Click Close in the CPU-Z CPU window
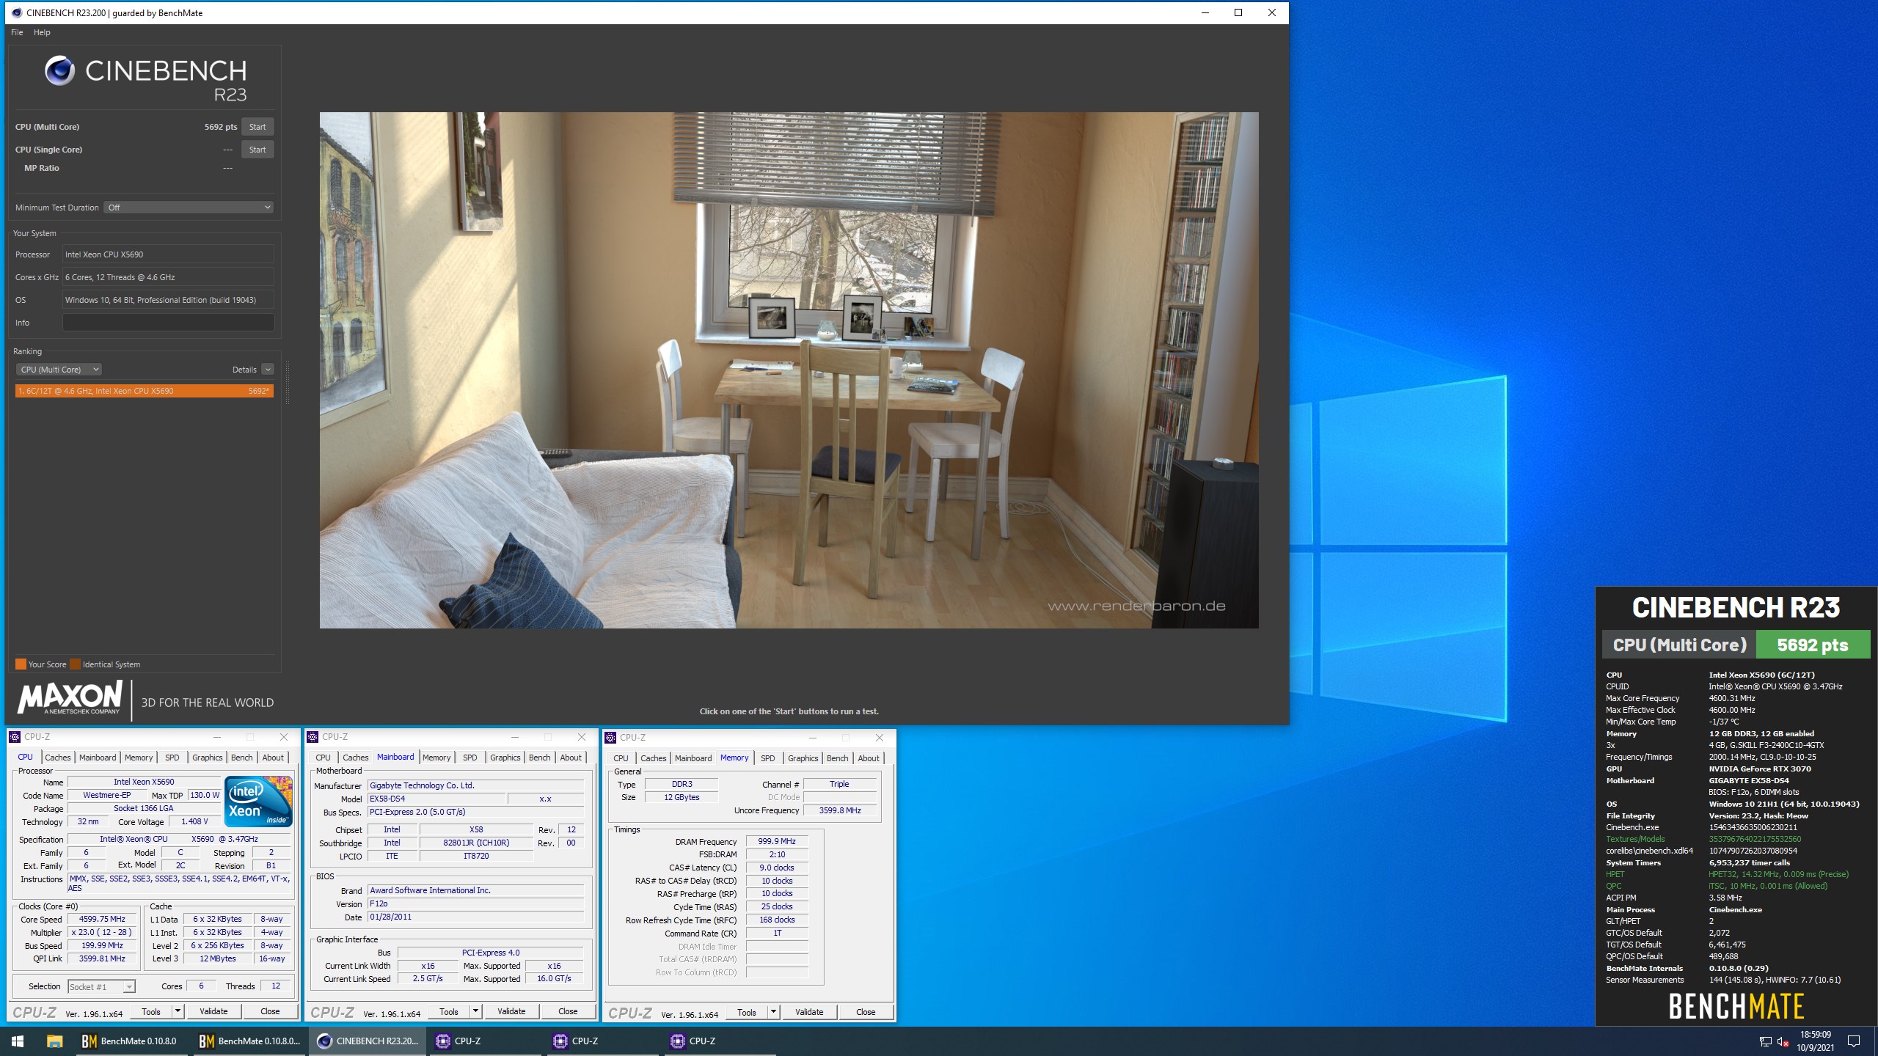The image size is (1878, 1056). 270,1011
